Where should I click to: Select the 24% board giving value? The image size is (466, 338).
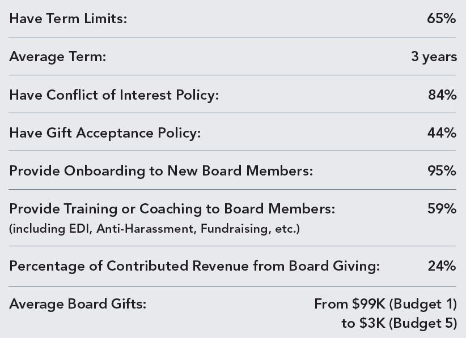pyautogui.click(x=442, y=266)
